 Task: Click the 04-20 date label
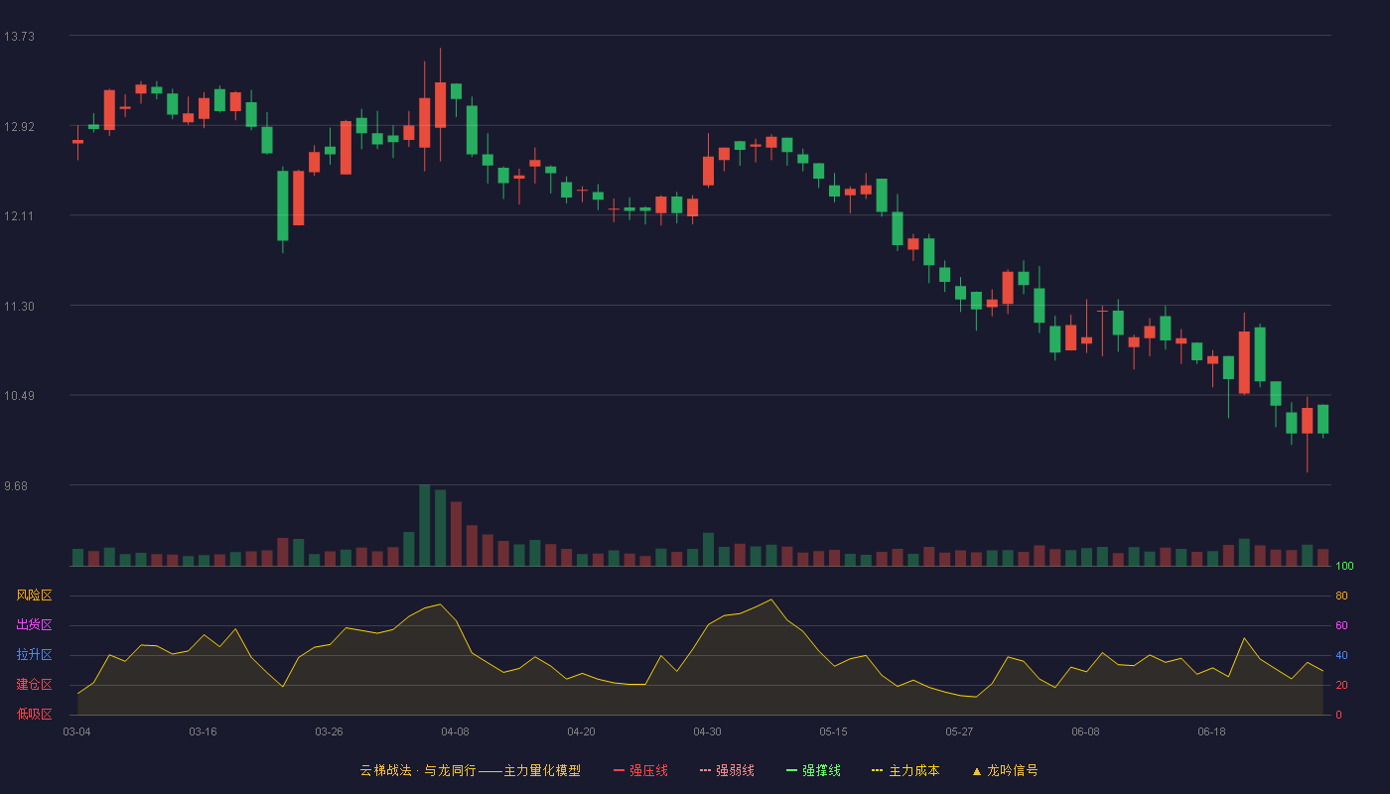coord(581,731)
